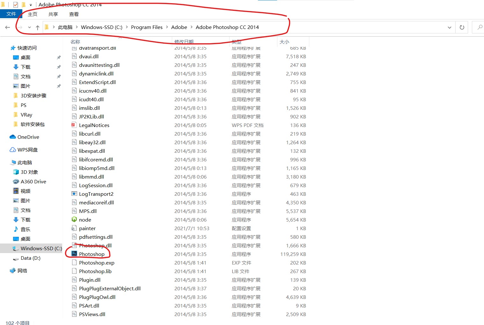Open the quick access toolbar customize dropdown
The height and width of the screenshot is (325, 484).
(x=31, y=5)
